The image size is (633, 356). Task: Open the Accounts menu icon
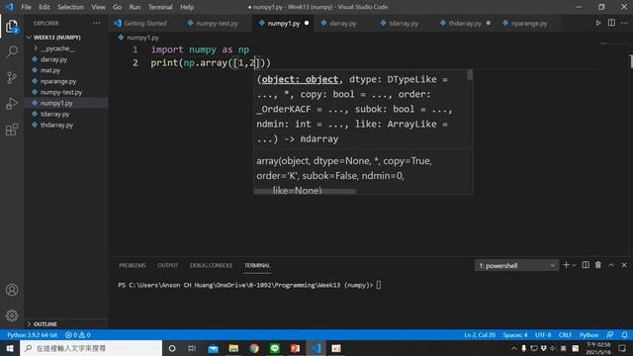coord(12,290)
